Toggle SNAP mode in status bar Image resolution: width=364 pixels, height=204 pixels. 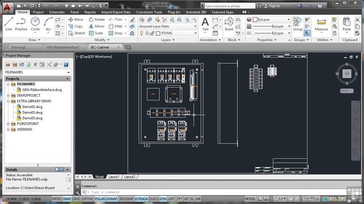(67, 199)
